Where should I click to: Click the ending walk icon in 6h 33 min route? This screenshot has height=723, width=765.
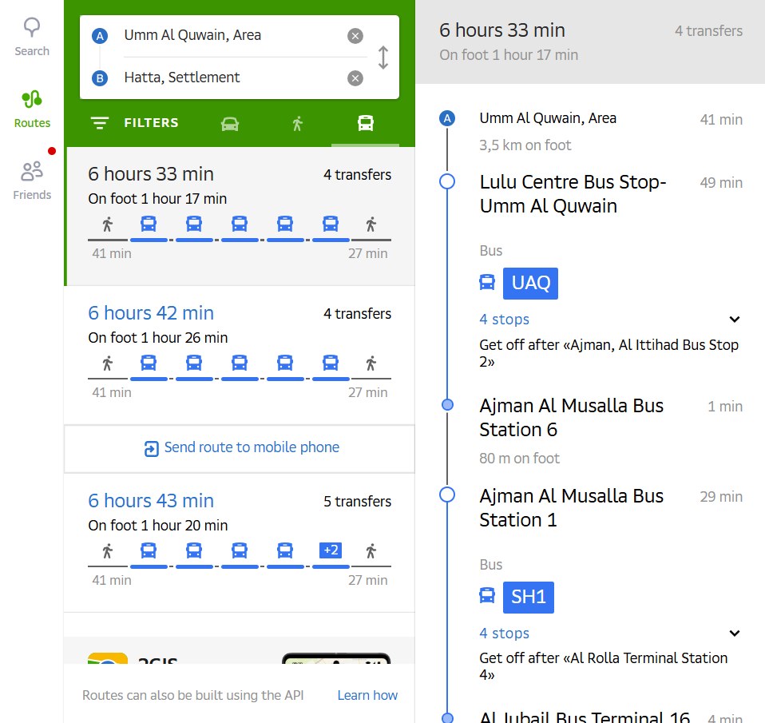[x=371, y=224]
